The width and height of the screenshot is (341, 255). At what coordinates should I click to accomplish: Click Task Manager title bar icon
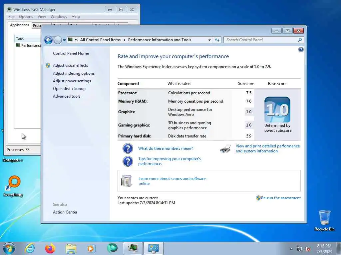9,10
